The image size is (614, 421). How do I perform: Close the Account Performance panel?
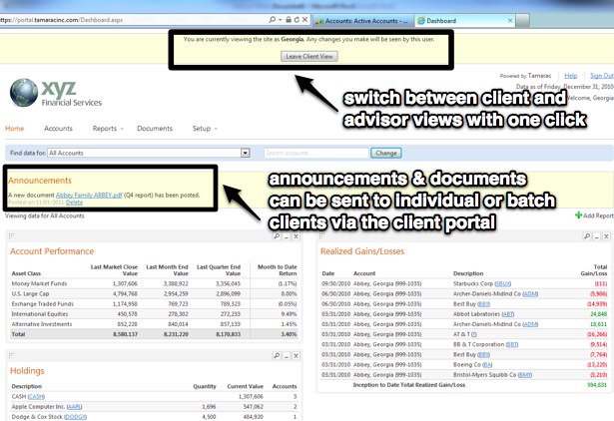coord(297,236)
